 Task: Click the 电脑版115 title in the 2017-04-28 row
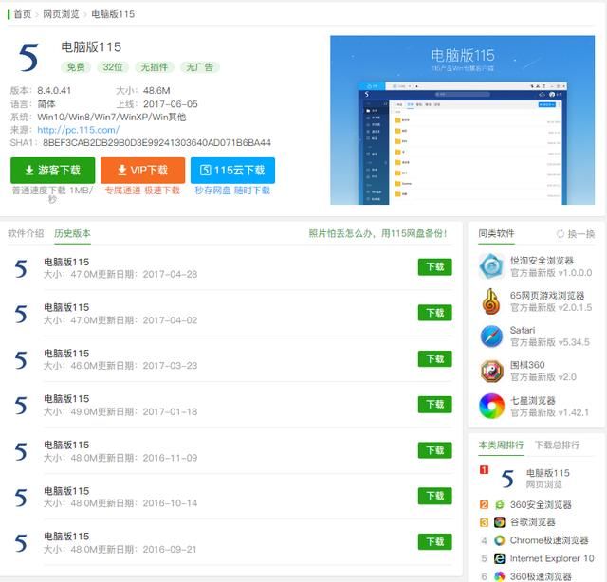[x=66, y=262]
